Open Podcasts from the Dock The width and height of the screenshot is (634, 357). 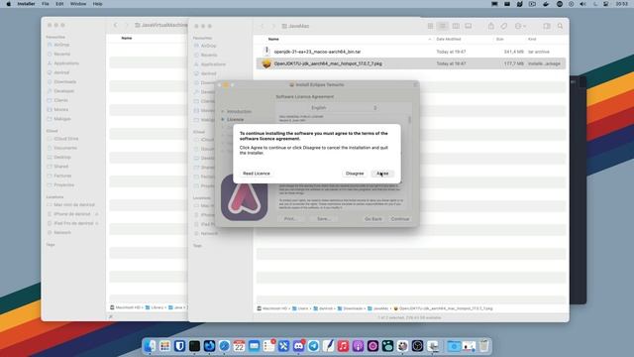coord(358,346)
